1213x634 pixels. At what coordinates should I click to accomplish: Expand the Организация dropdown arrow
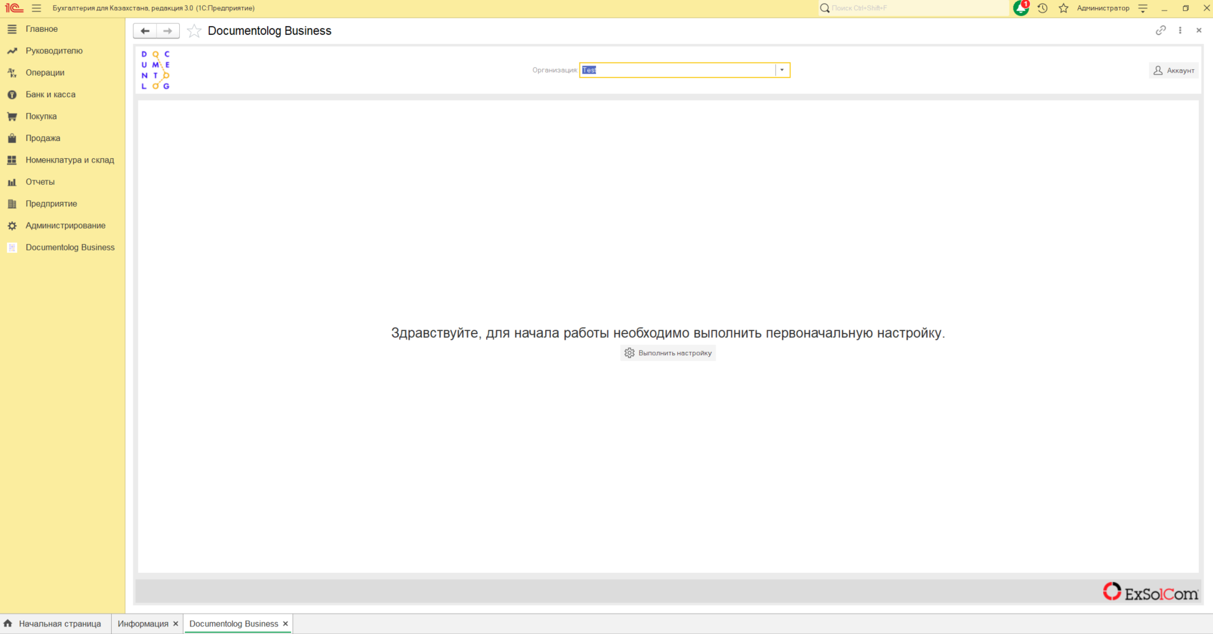782,70
